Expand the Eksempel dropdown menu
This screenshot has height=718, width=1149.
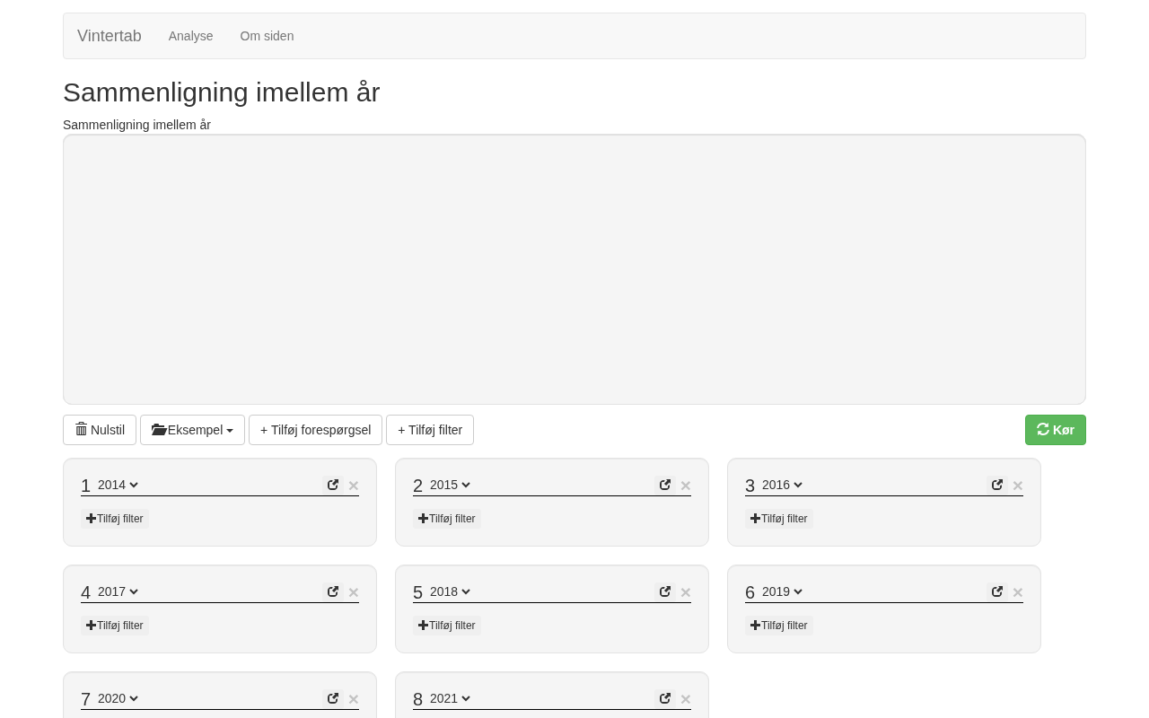192,430
